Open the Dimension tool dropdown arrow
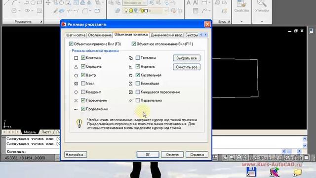The height and width of the screenshot is (178, 316). click(x=209, y=2)
